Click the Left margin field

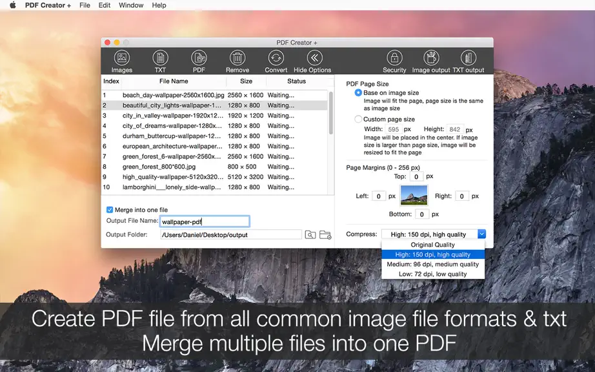(378, 196)
